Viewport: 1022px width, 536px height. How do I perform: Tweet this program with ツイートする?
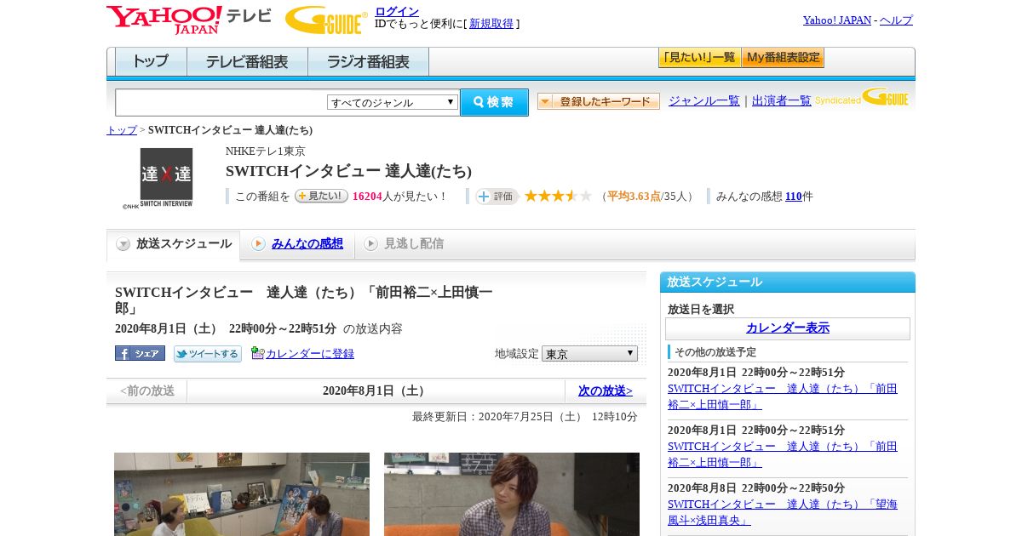208,354
